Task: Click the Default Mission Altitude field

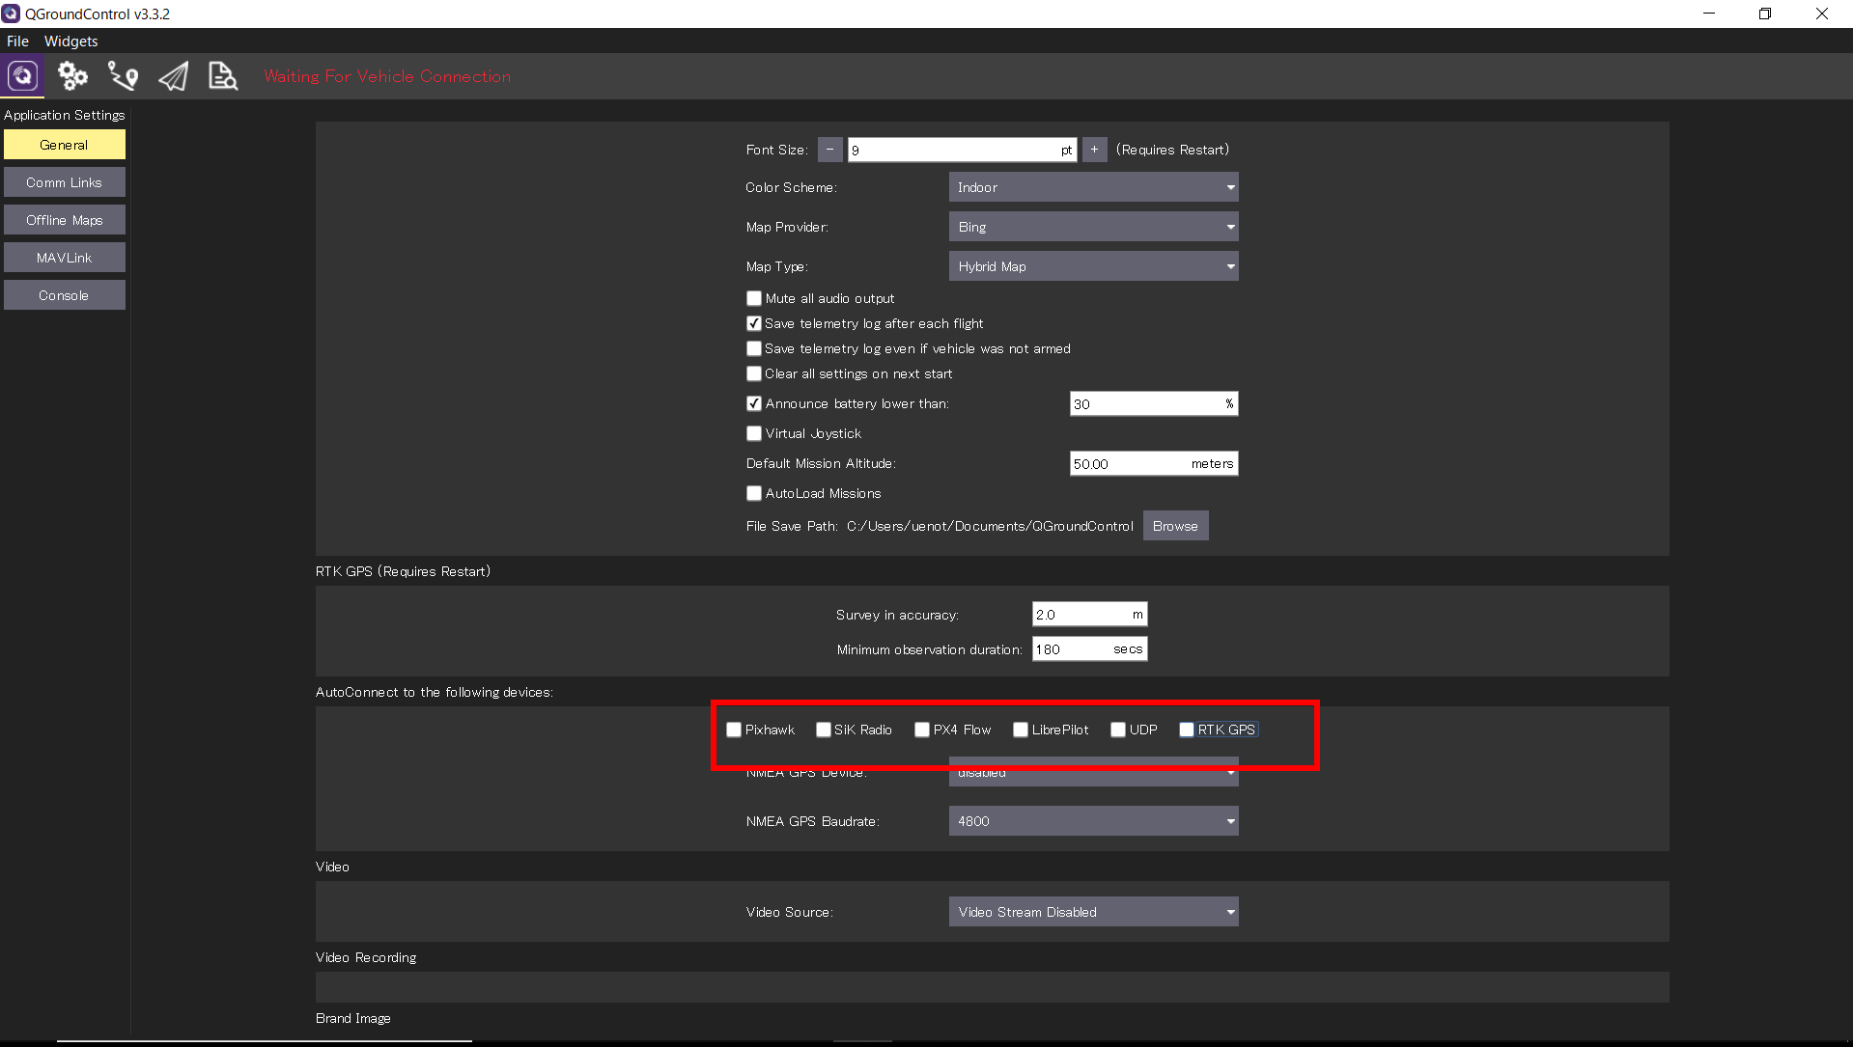Action: 1154,463
